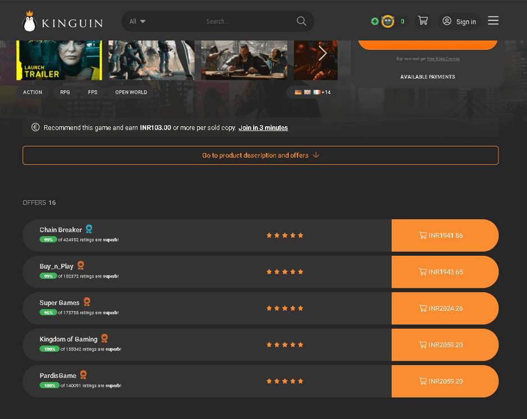Click the INR103.00 earning amount text
This screenshot has width=527, height=419.
(155, 128)
